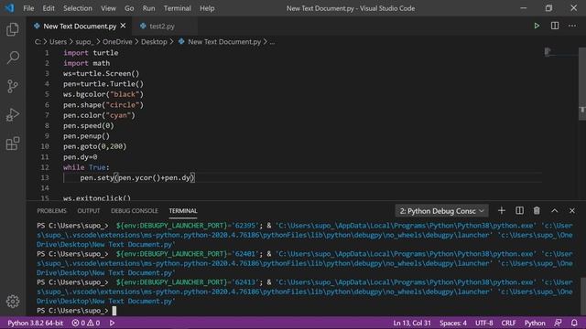Open the View menu
Image resolution: width=586 pixels, height=329 pixels.
click(108, 8)
